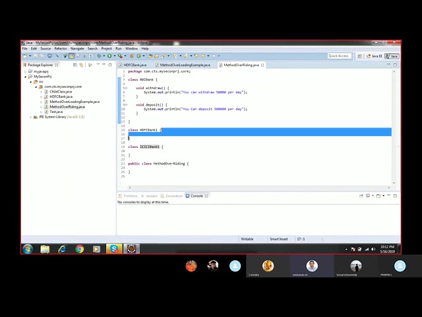Switch to MethodOverLoadingExample.java editor tab
Screen dimensions: 422x317
point(185,65)
